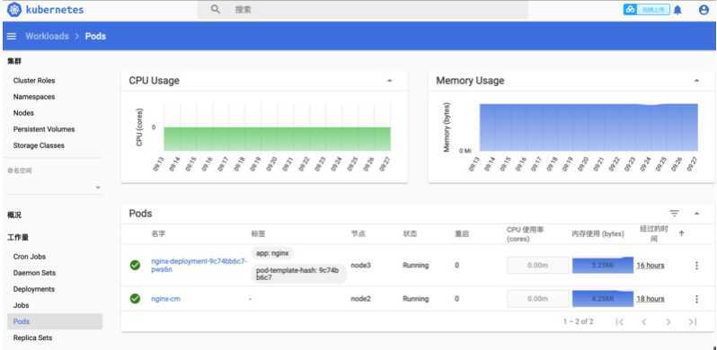Open Deployments in sidebar
The height and width of the screenshot is (350, 717).
(34, 289)
